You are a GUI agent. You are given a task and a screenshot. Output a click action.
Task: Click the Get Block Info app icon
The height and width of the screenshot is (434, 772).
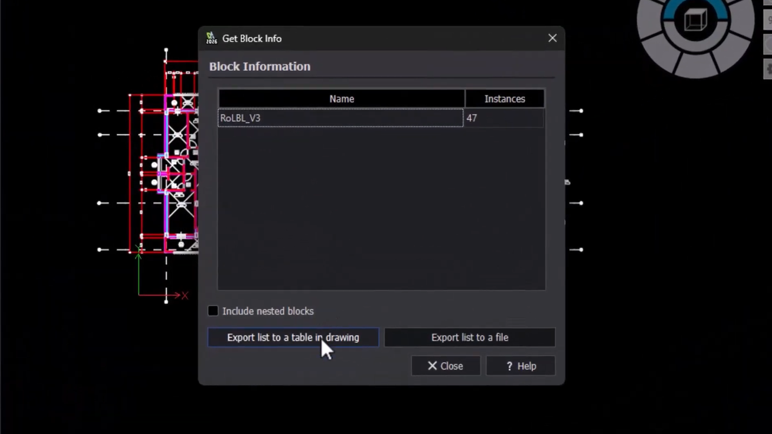click(212, 39)
